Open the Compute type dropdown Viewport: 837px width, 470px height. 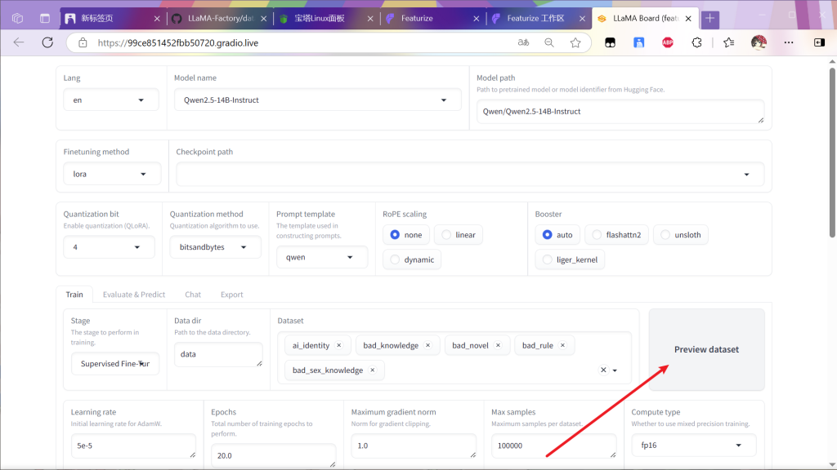(x=694, y=445)
